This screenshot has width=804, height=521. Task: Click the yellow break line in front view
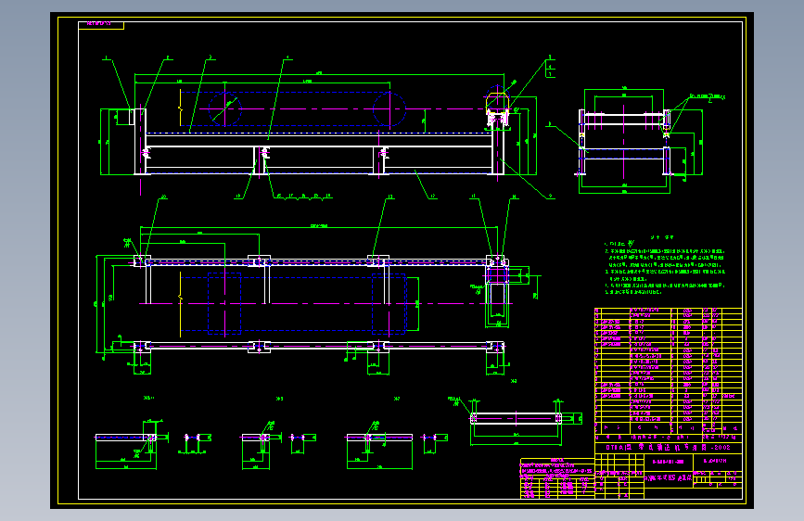tap(181, 108)
